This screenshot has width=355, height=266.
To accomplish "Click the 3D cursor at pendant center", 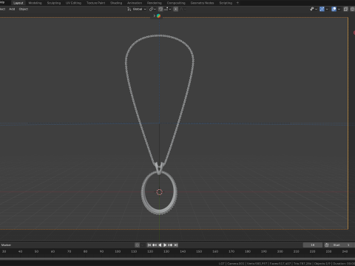I will coord(159,192).
